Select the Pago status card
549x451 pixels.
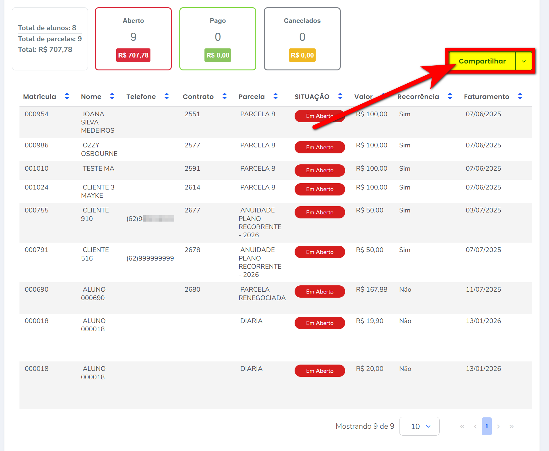pos(218,39)
